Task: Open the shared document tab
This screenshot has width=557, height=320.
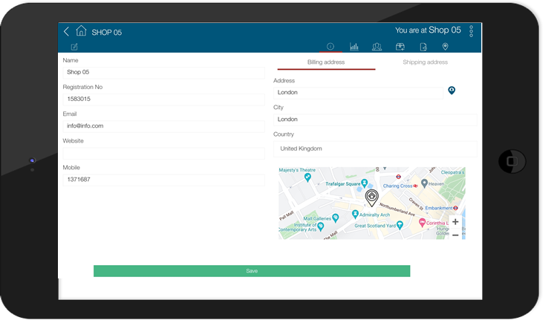Action: [423, 47]
